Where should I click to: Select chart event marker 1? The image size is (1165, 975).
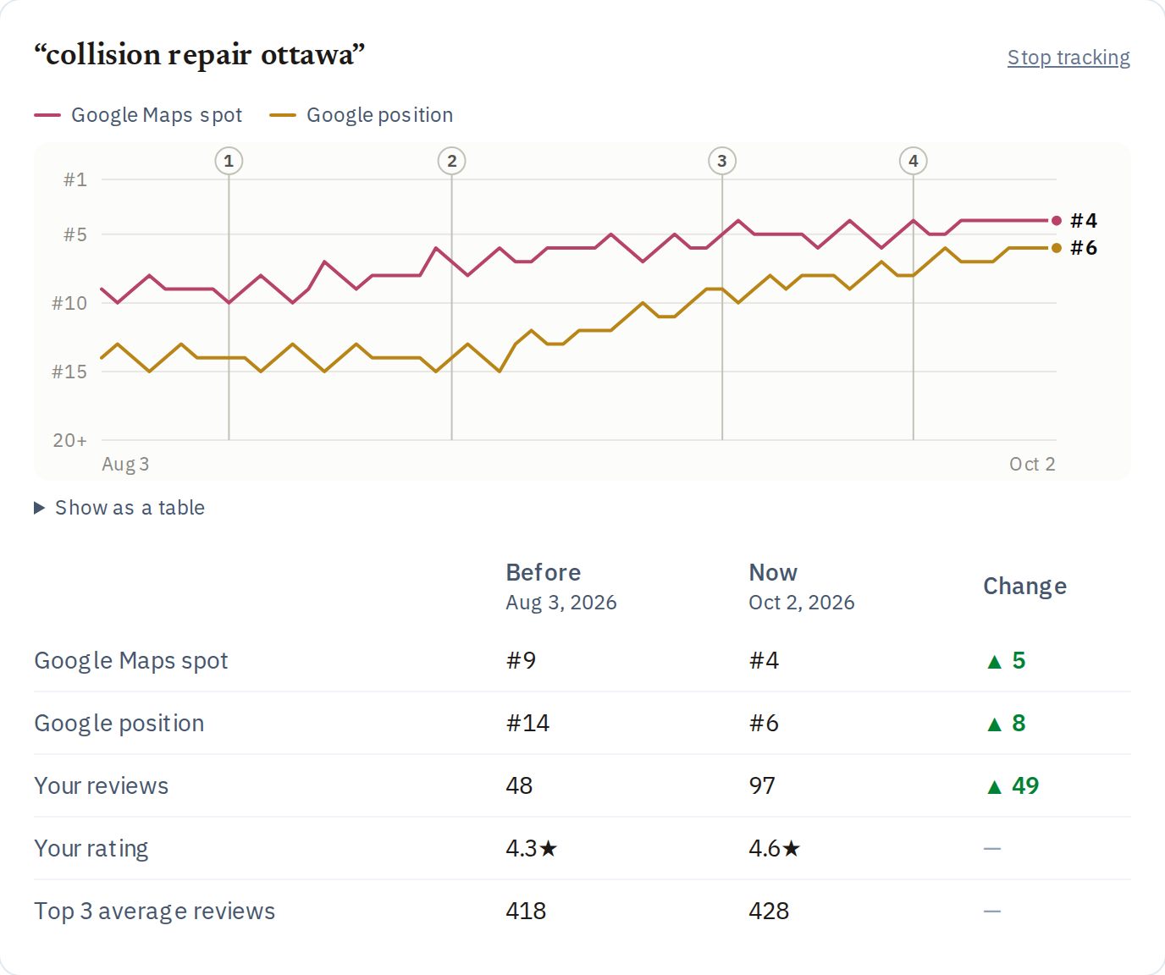click(229, 161)
